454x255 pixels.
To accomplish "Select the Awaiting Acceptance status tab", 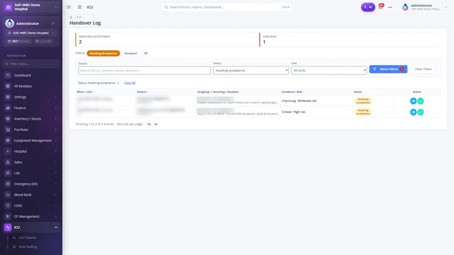I will 104,53.
